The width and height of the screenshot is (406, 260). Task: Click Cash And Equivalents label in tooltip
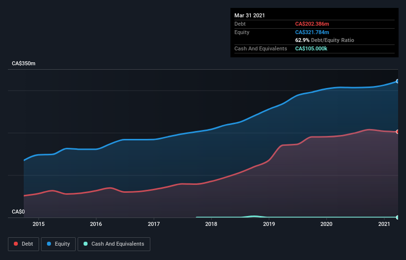pyautogui.click(x=261, y=48)
